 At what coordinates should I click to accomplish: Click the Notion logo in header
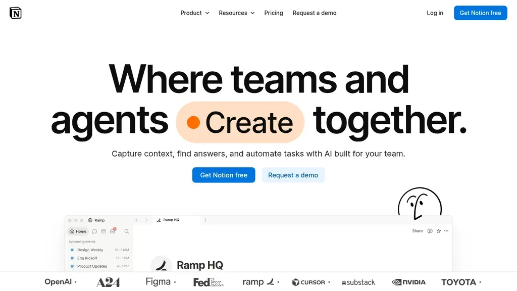click(16, 13)
